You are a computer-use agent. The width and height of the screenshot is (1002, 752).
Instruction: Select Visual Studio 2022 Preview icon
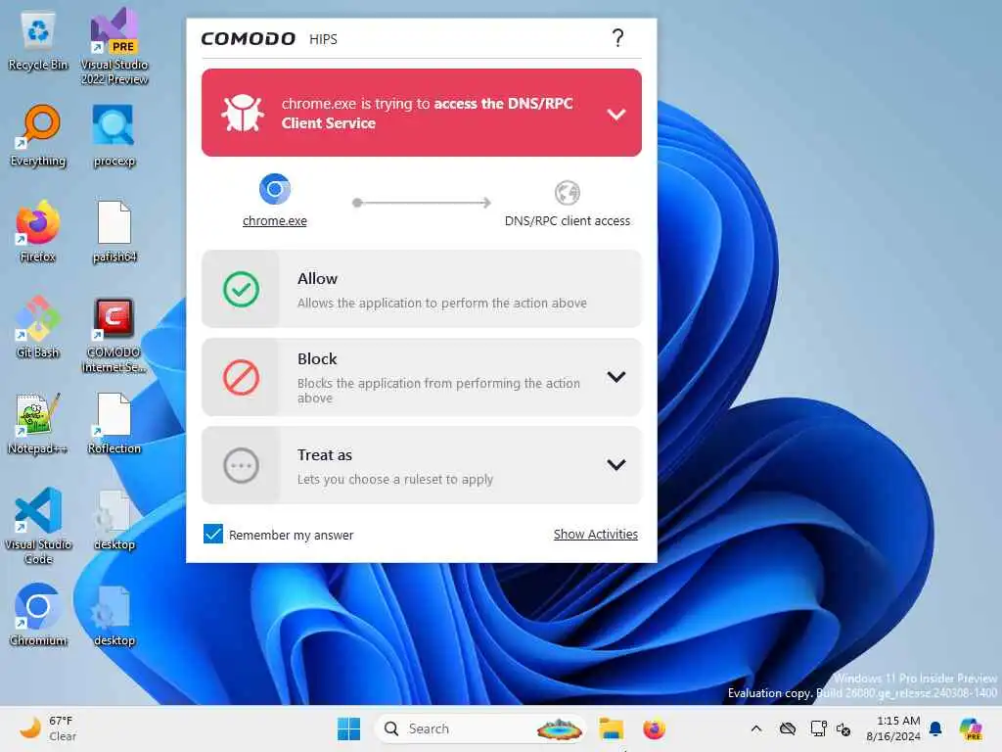coord(114,47)
